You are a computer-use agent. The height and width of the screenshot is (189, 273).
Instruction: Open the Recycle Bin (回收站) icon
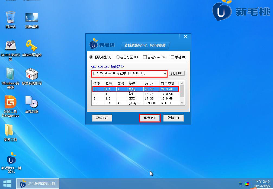point(11,20)
